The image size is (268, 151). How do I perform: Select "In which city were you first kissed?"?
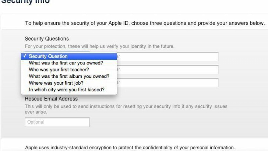(67, 90)
